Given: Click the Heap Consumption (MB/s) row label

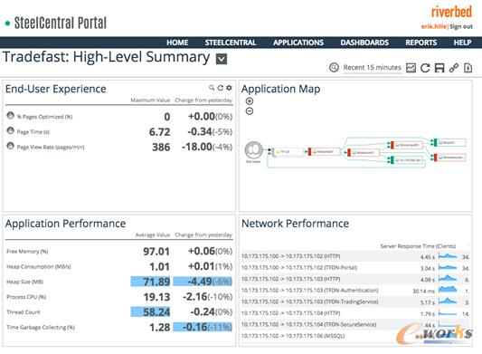Looking at the screenshot, I should 39,266.
